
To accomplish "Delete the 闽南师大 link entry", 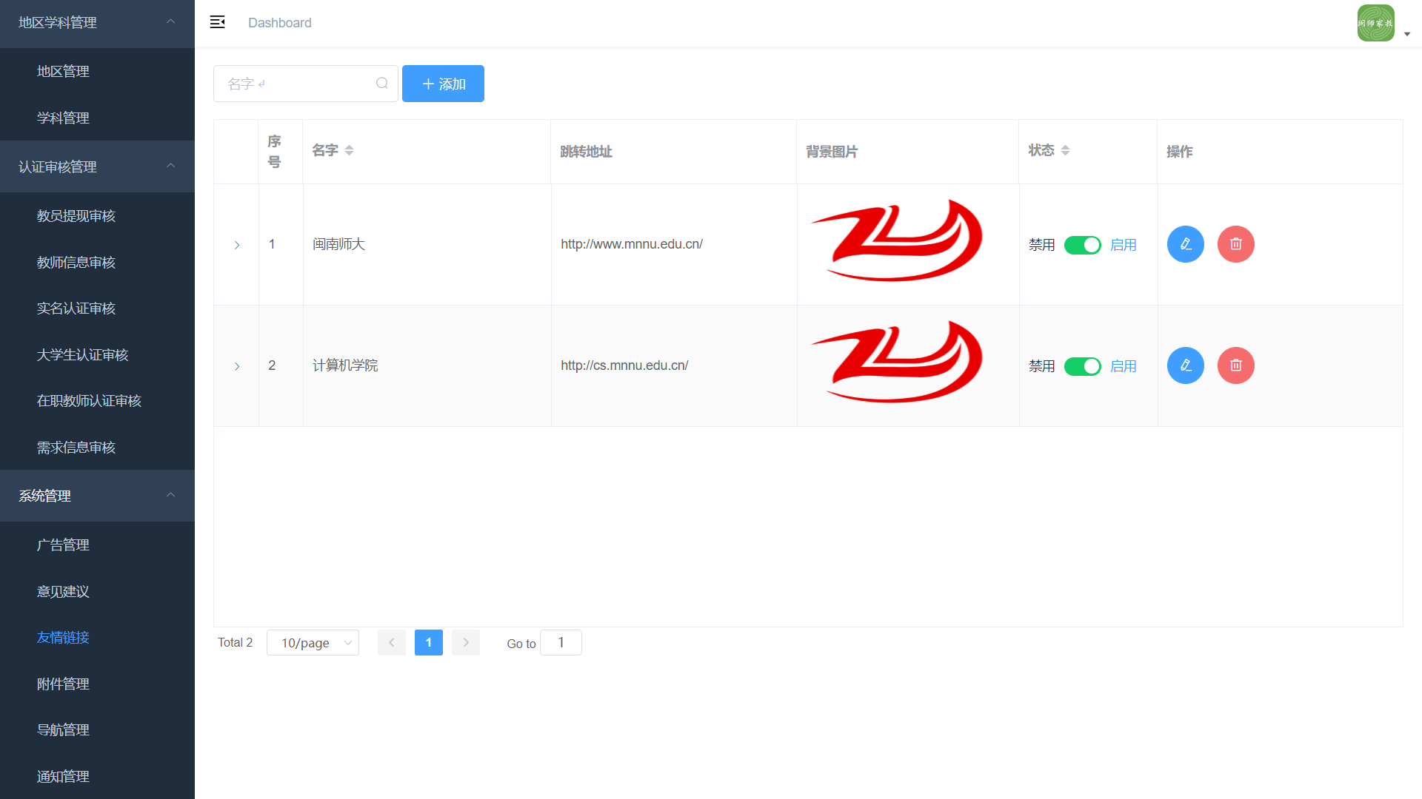I will click(x=1235, y=244).
